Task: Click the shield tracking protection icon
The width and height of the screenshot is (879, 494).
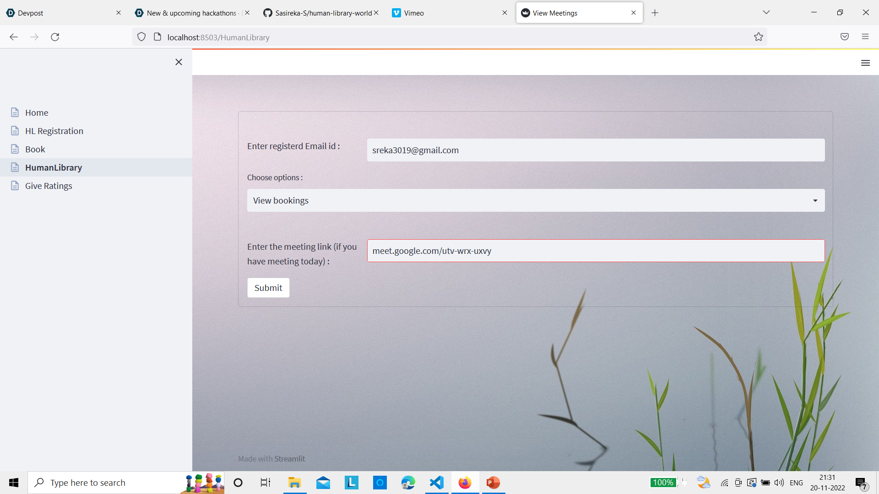Action: (x=141, y=37)
